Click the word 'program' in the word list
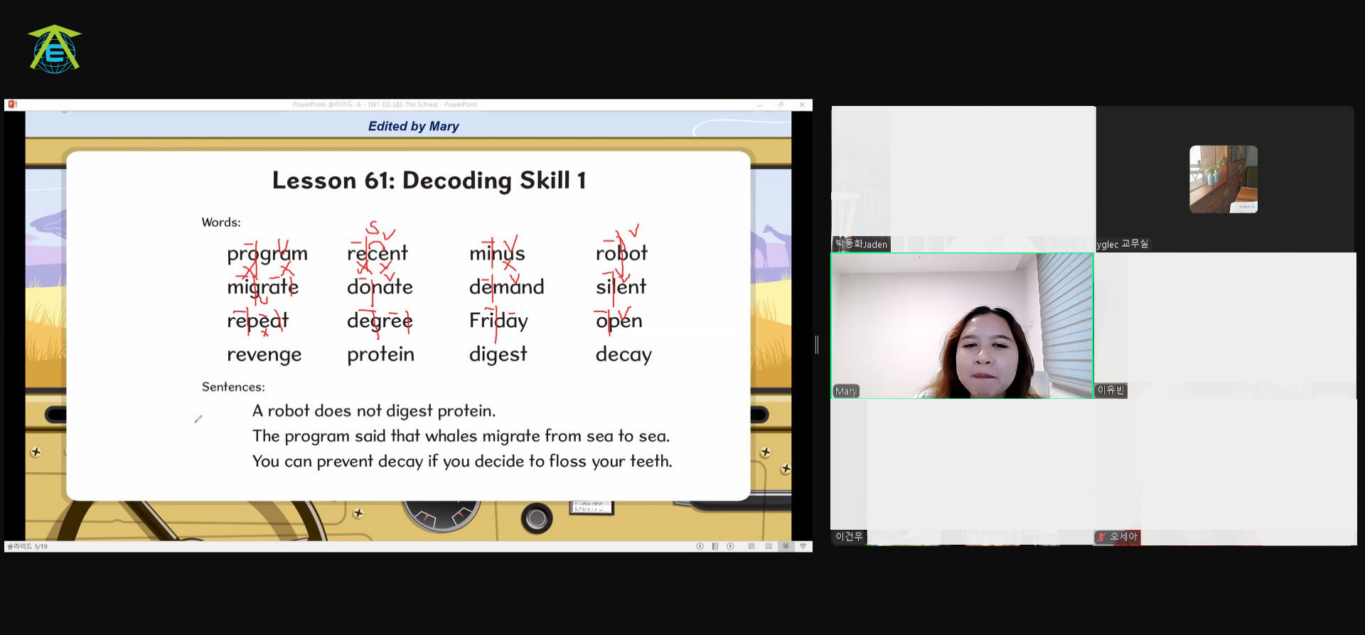The width and height of the screenshot is (1365, 635). pyautogui.click(x=267, y=254)
